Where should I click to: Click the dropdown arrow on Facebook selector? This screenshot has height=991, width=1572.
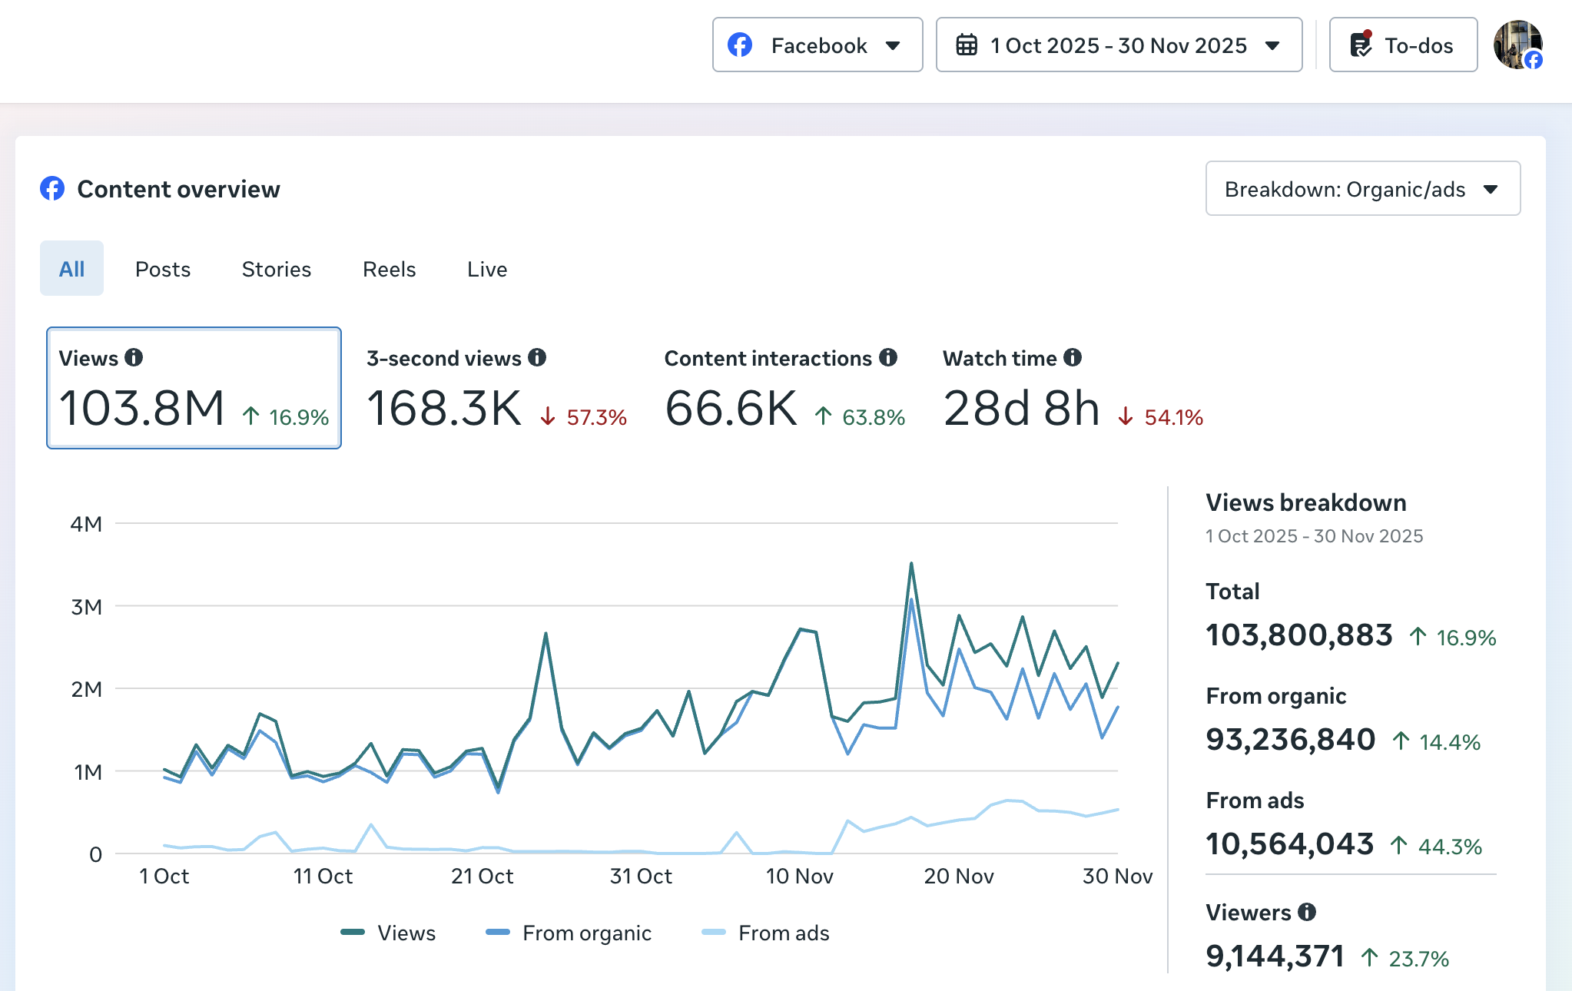893,45
